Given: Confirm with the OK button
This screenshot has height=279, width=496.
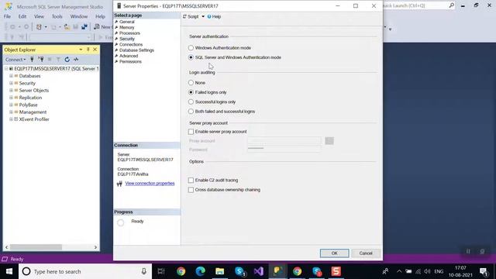Looking at the screenshot, I should tap(334, 253).
